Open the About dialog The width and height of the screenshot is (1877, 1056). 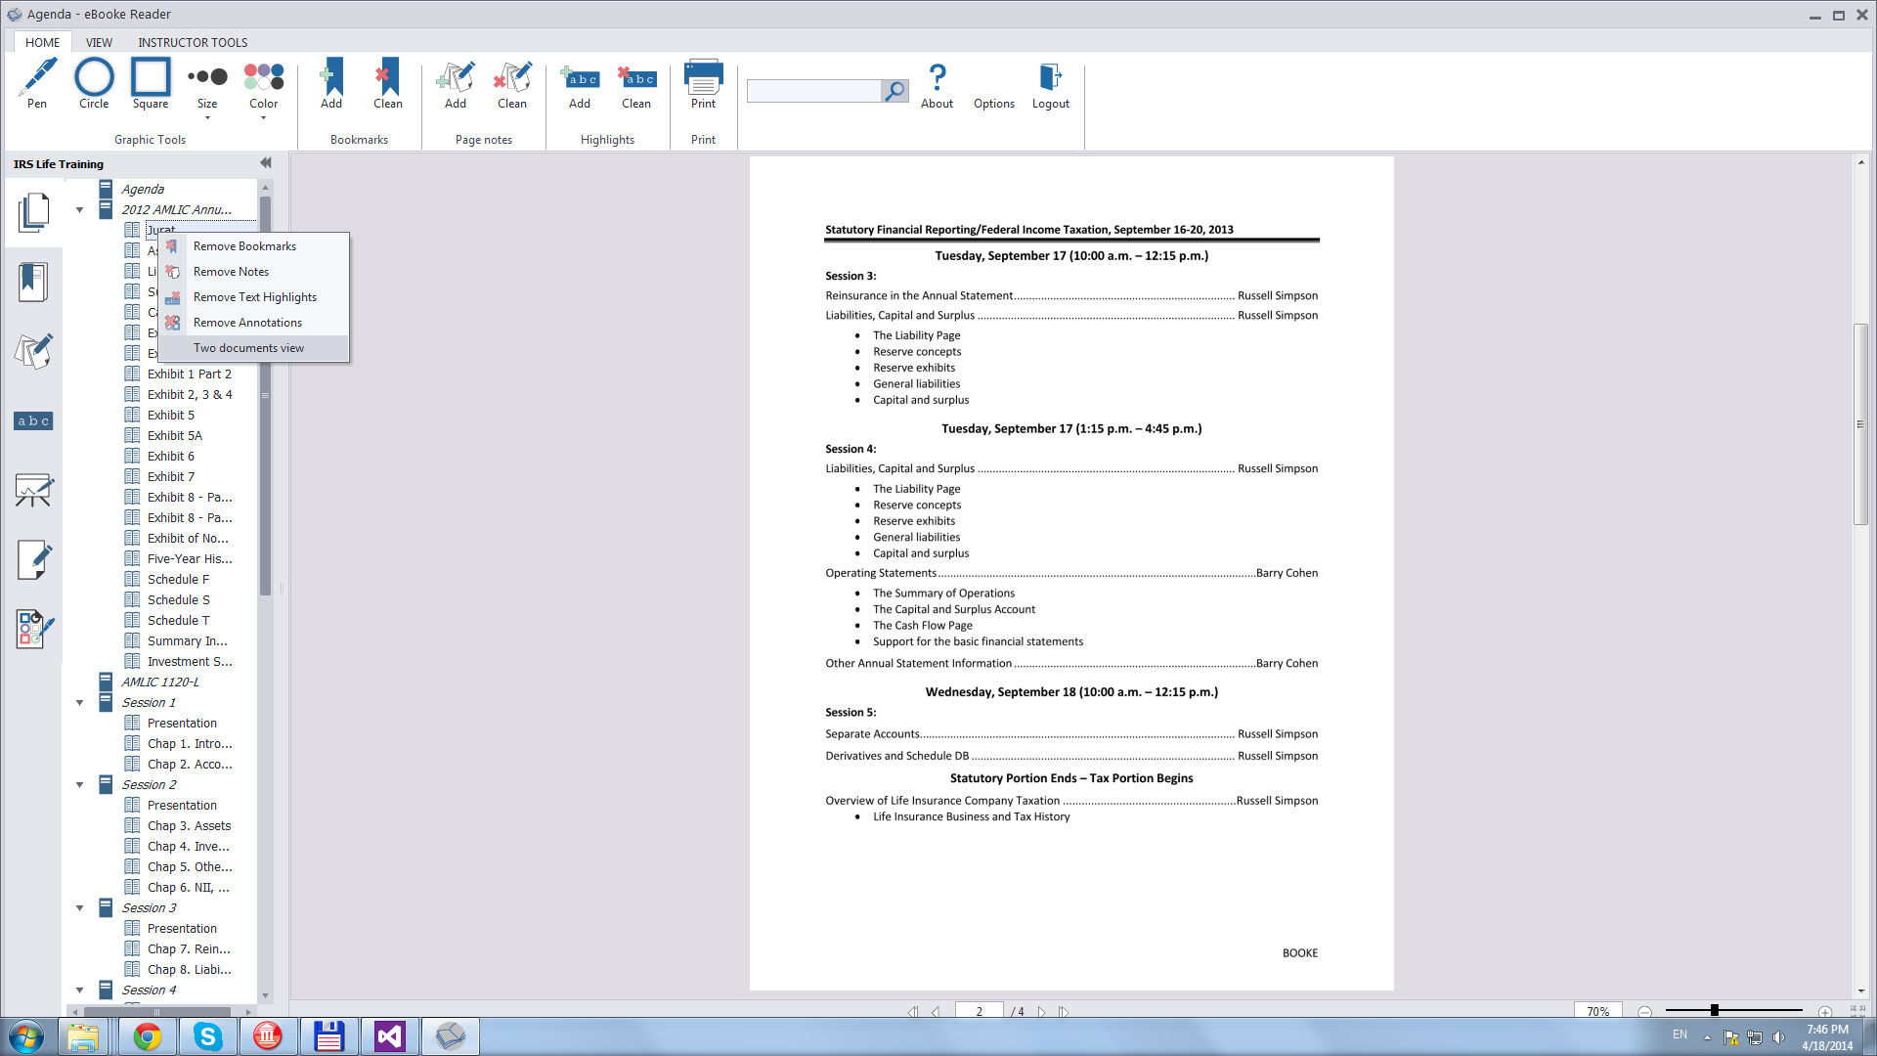click(x=937, y=84)
